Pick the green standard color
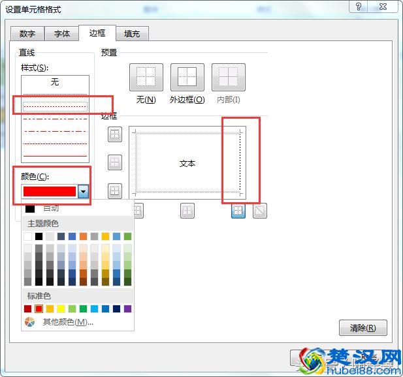The width and height of the screenshot is (403, 377). pyautogui.click(x=83, y=309)
